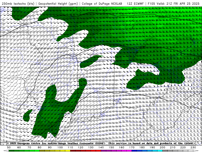Click the legend value '140'

click(x=101, y=147)
